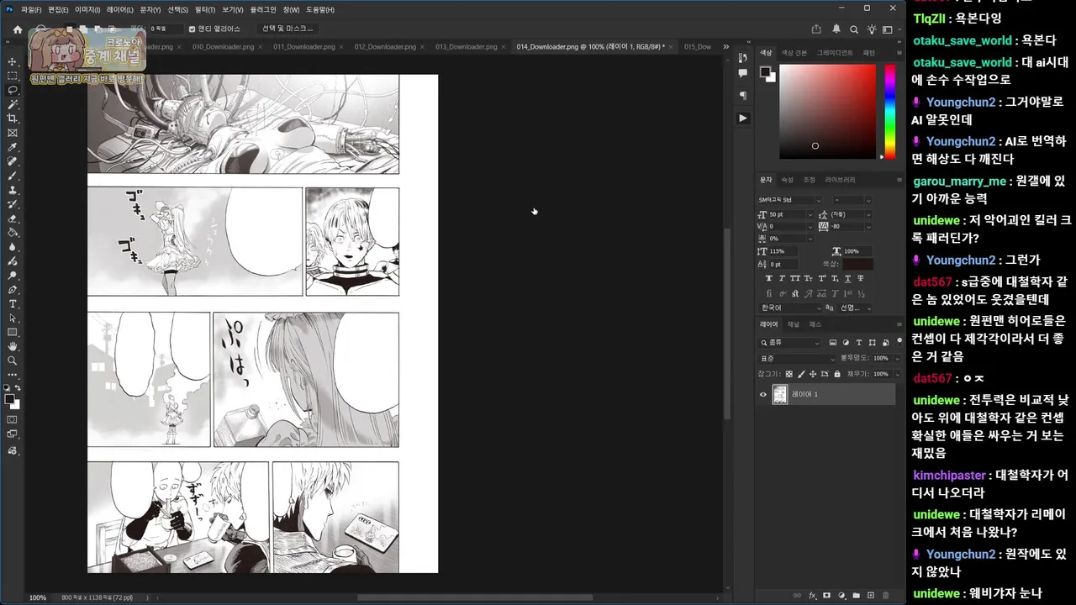Screen dimensions: 1076x605
Task: Select the Move tool
Action: coord(13,61)
